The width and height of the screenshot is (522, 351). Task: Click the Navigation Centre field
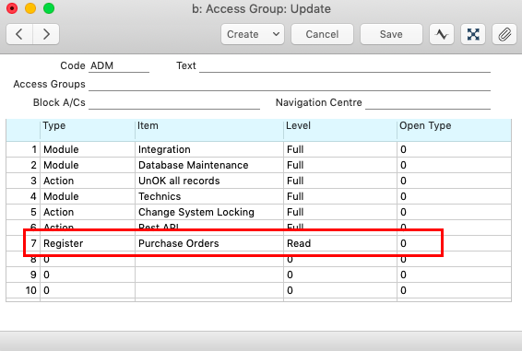pyautogui.click(x=428, y=102)
